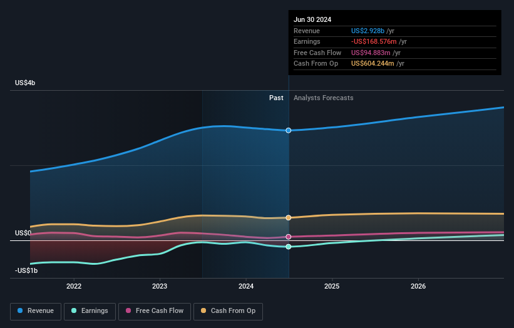Click the -US$1b y-axis label
514x328 pixels.
(26, 270)
